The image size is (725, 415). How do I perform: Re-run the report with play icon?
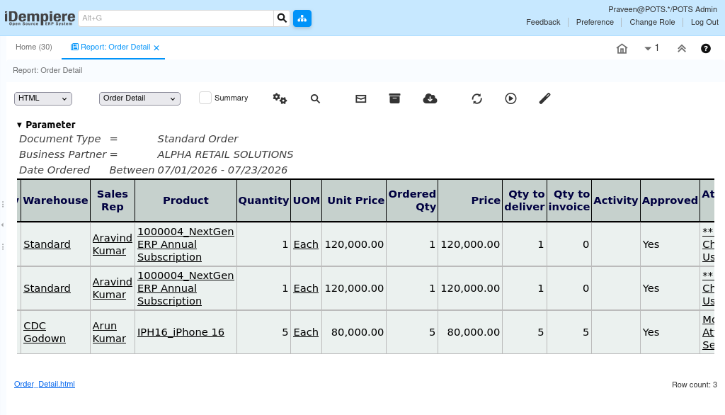coord(510,98)
